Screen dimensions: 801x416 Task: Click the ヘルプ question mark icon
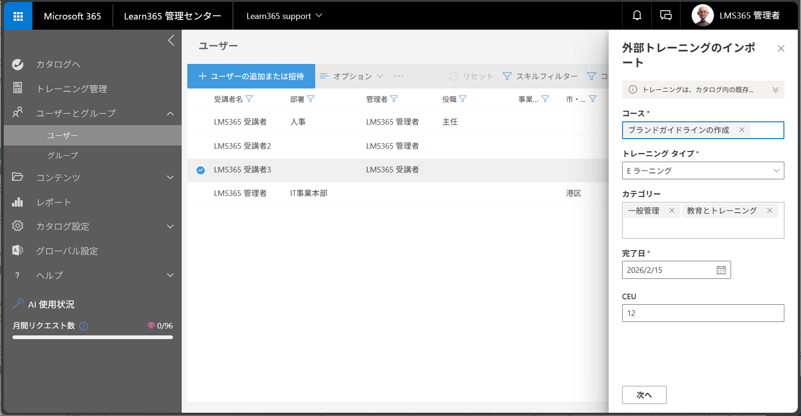pos(17,275)
